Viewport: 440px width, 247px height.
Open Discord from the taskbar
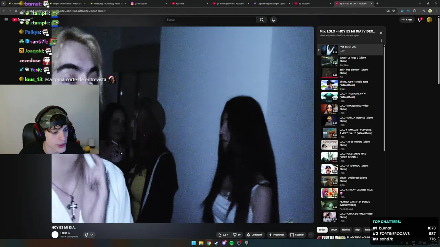pos(224,243)
